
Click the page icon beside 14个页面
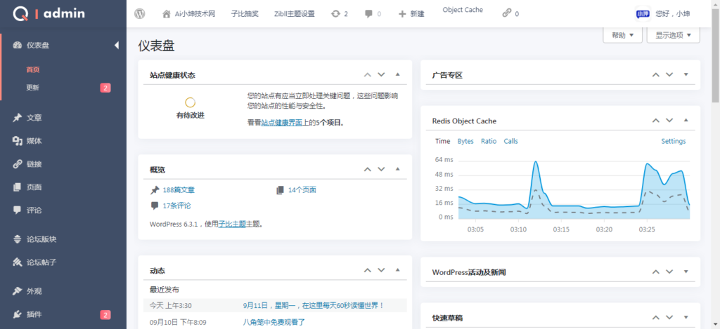tap(280, 190)
